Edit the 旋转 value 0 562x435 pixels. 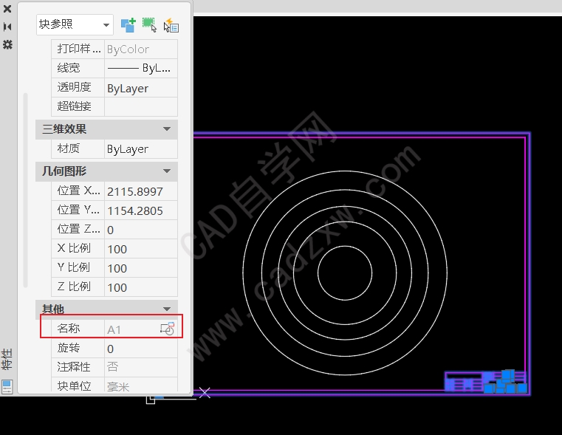[141, 349]
